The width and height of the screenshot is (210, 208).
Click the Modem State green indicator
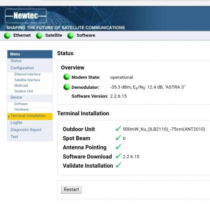[66, 77]
